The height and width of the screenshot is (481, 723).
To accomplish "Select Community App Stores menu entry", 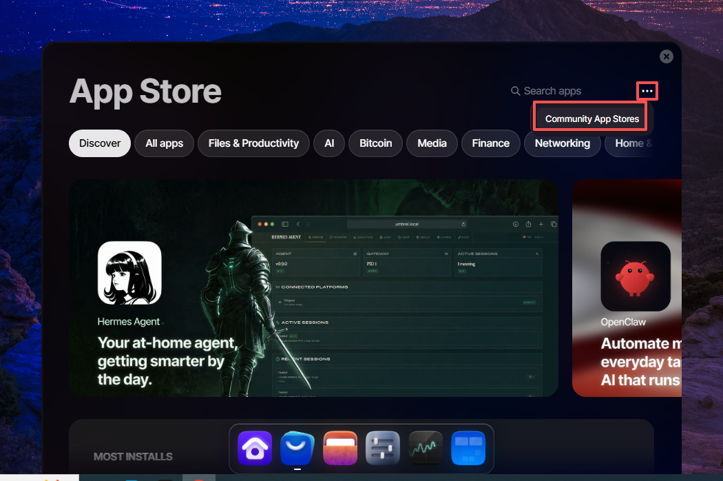I will tap(592, 119).
